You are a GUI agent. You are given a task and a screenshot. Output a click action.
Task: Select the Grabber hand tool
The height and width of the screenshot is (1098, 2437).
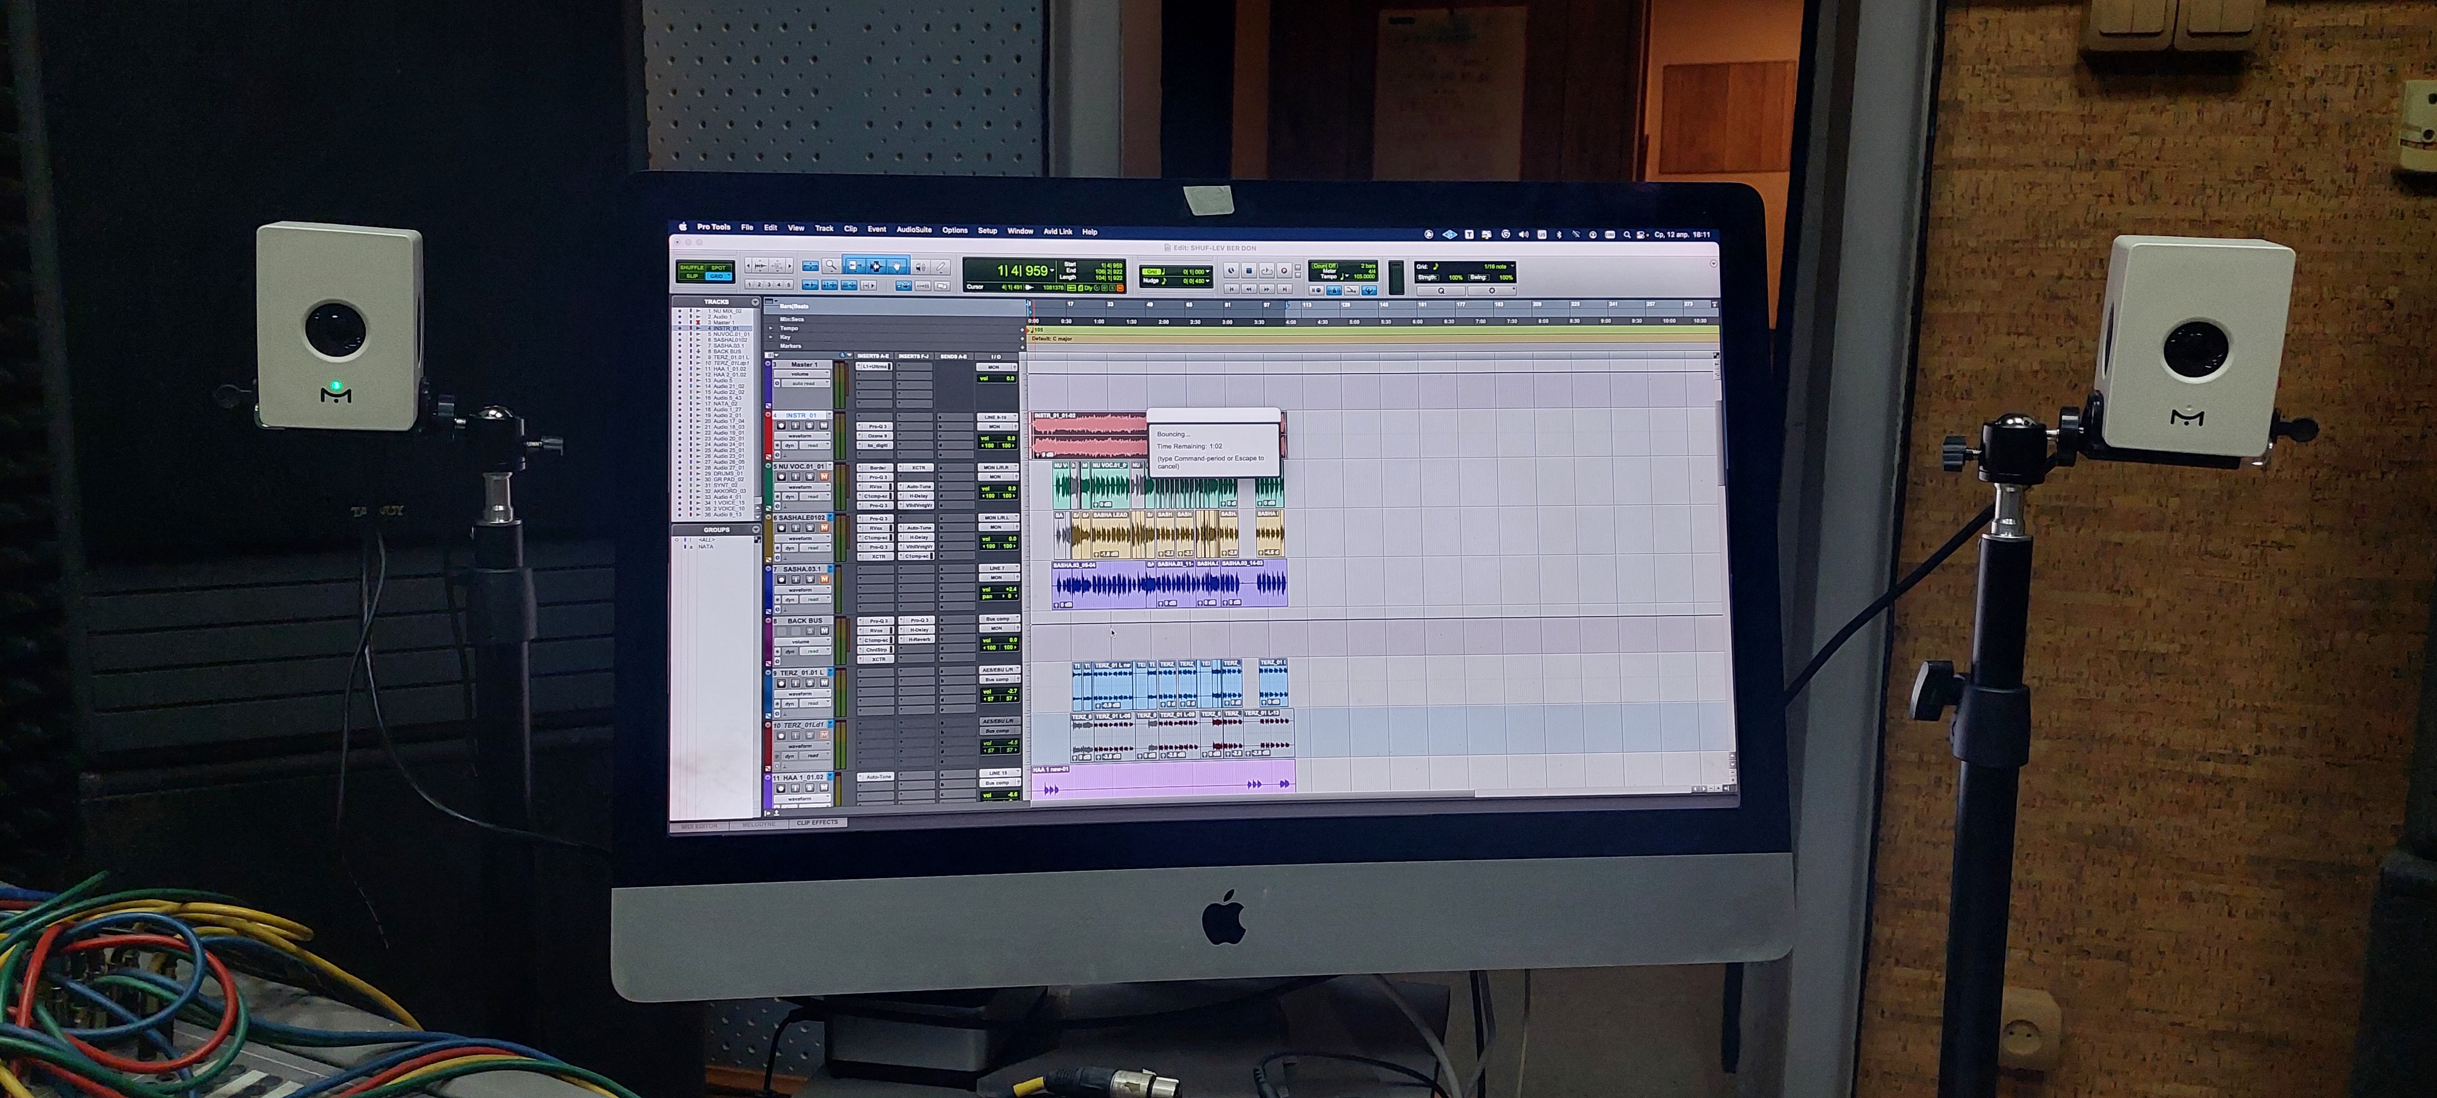[897, 267]
